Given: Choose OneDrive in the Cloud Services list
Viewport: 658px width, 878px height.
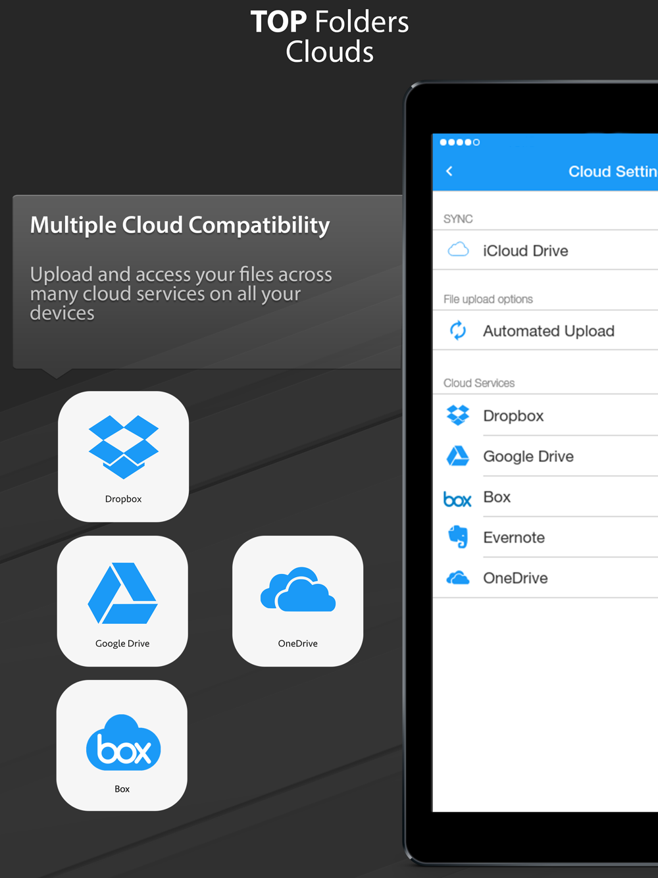Looking at the screenshot, I should coord(545,578).
